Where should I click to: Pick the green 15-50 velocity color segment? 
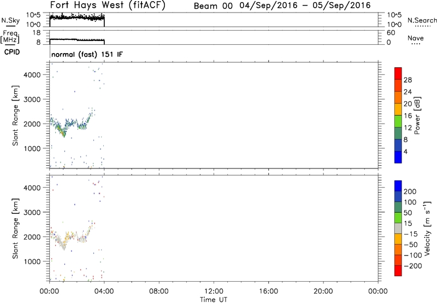tap(398, 218)
